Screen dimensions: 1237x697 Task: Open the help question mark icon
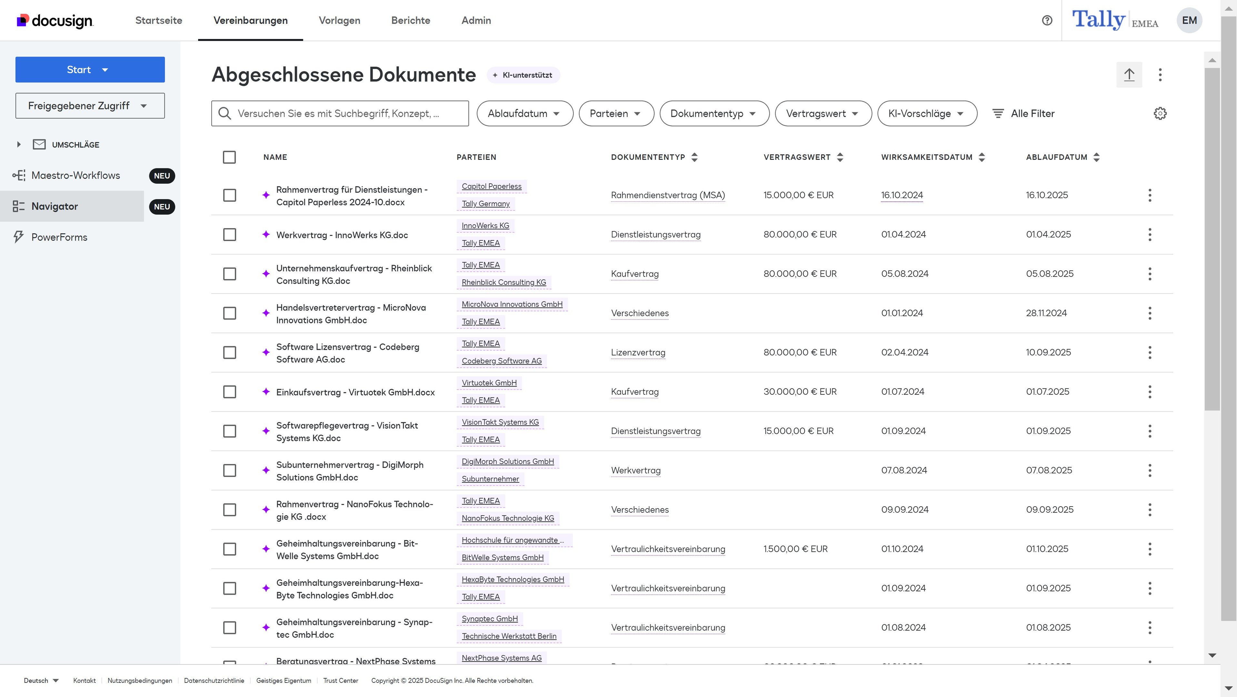tap(1047, 20)
